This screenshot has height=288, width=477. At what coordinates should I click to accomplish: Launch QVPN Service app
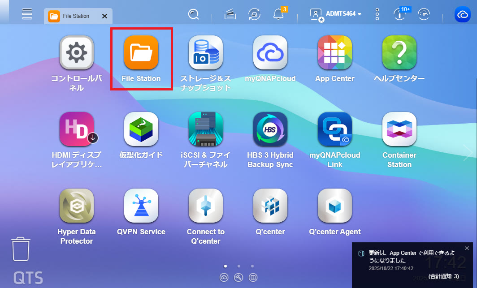[x=141, y=206]
